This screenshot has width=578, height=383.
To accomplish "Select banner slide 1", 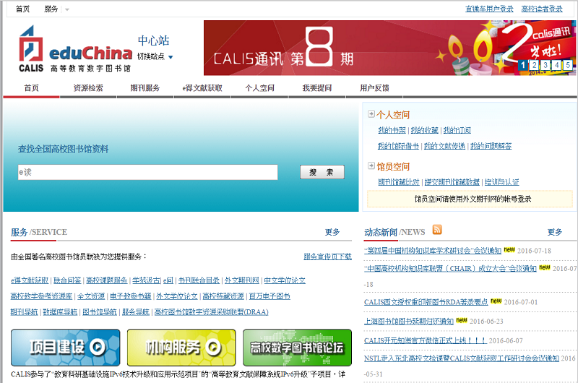I will [522, 65].
